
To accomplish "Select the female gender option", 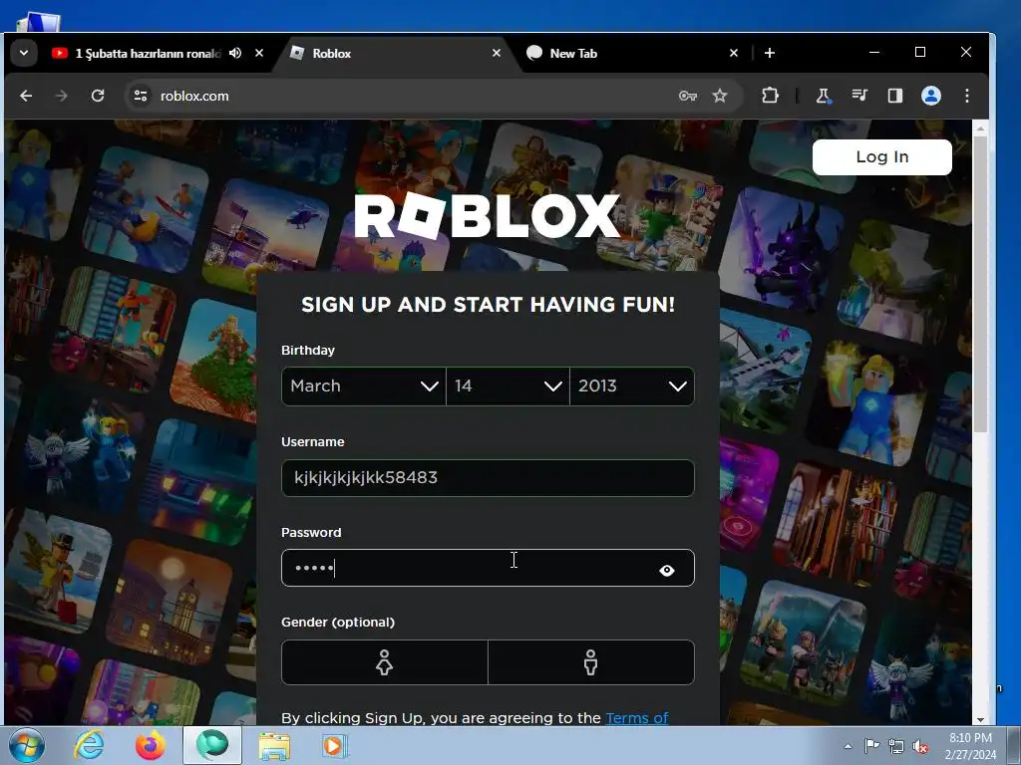I will point(384,662).
